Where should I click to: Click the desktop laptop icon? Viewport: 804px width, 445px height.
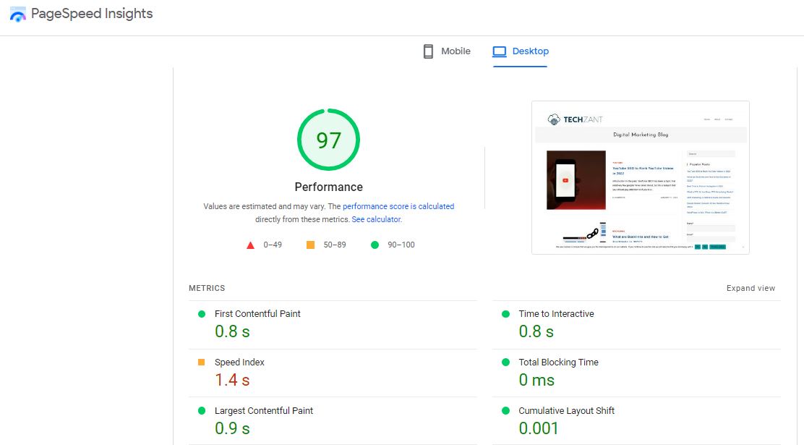tap(500, 51)
